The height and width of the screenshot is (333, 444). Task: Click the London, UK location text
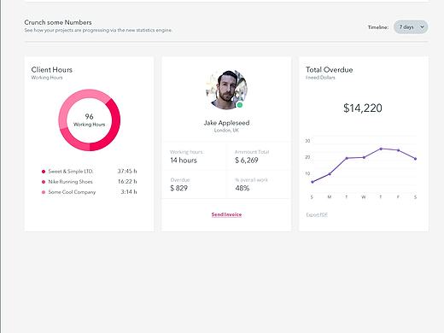226,131
